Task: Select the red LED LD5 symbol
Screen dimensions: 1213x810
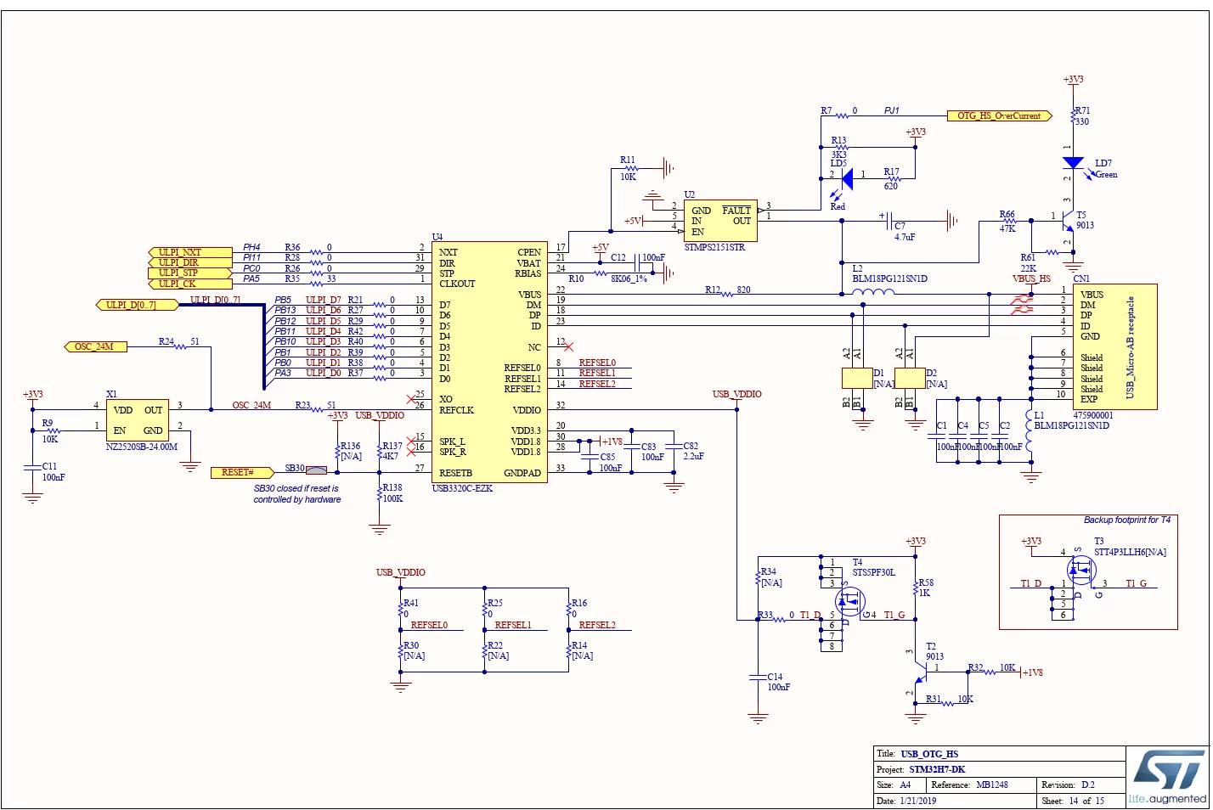Action: pos(845,179)
